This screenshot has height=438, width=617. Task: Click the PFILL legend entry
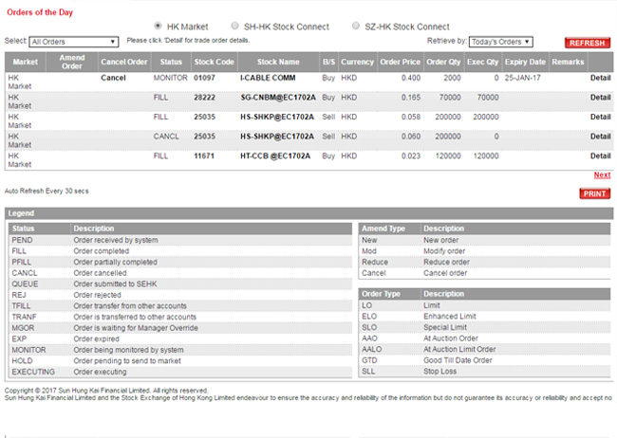pyautogui.click(x=21, y=263)
